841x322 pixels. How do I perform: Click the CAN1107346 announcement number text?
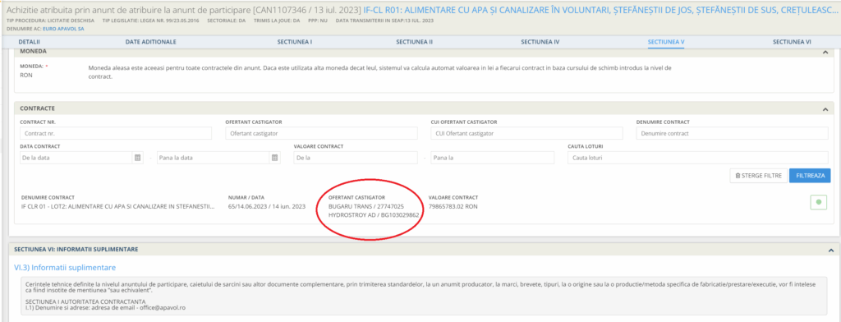(x=281, y=10)
